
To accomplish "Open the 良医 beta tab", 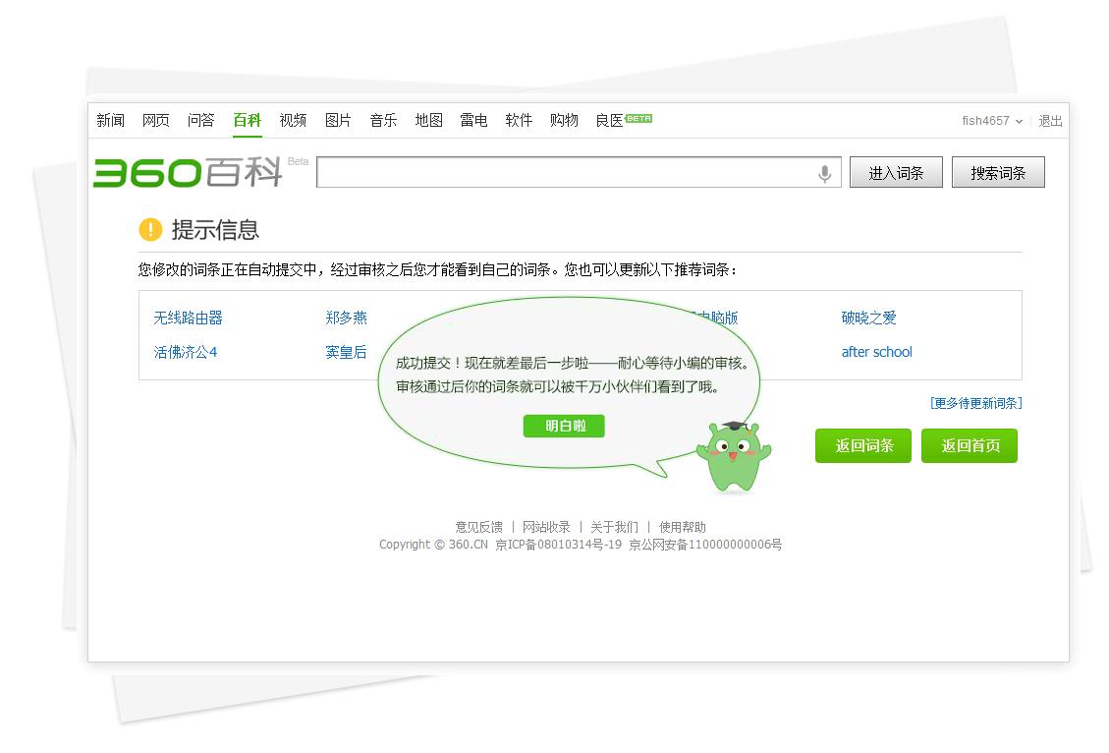I will tap(623, 120).
